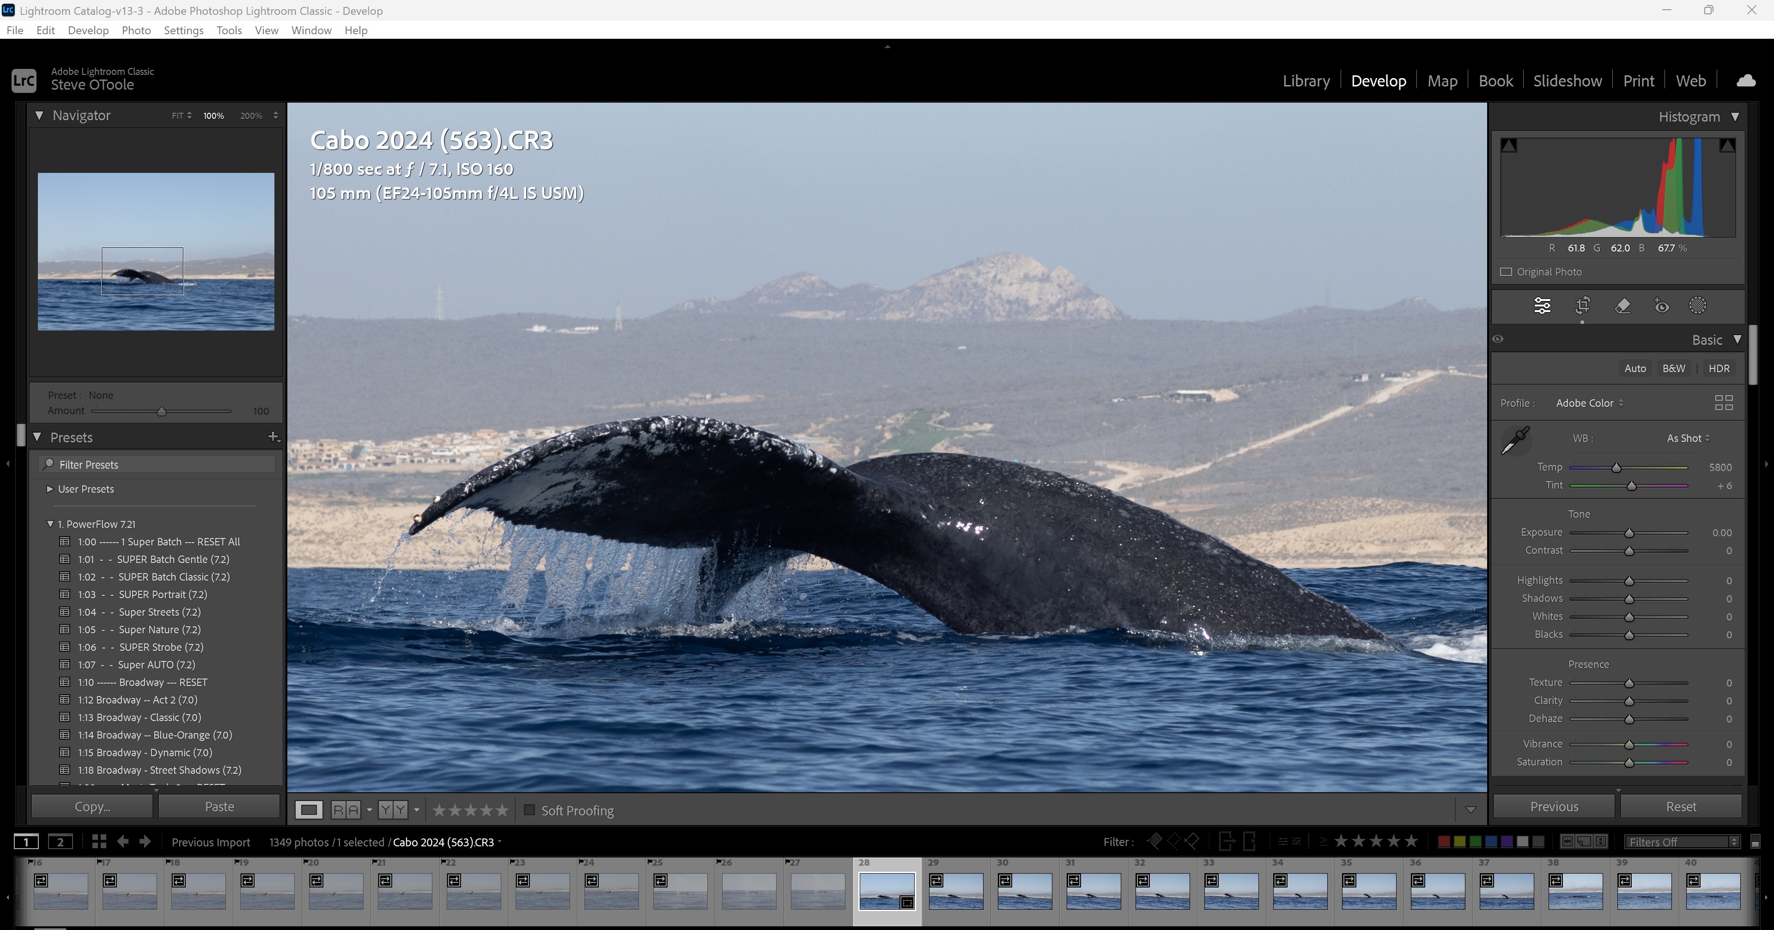Open the Profile Browser grid icon

1723,403
